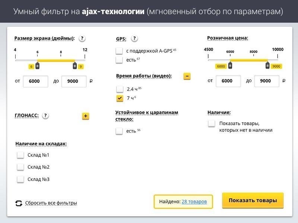The width and height of the screenshot is (298, 223).
Task: Click the yellow '9000' badge under price slider
Action: [x=276, y=66]
